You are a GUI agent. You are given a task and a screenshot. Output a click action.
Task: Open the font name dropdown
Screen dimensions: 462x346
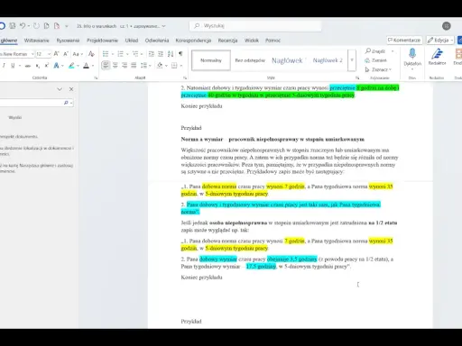pos(32,54)
